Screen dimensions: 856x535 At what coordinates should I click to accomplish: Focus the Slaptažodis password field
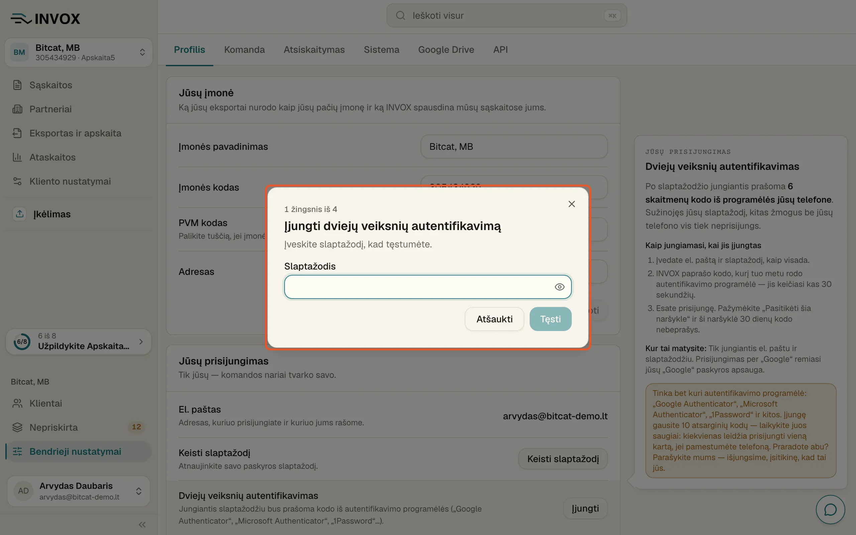pos(428,287)
